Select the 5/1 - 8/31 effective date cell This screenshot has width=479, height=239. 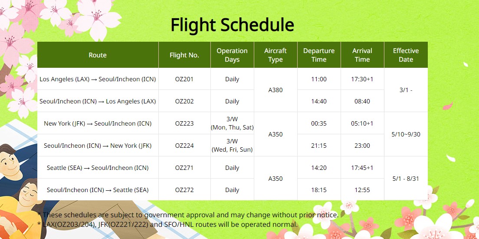(x=406, y=179)
